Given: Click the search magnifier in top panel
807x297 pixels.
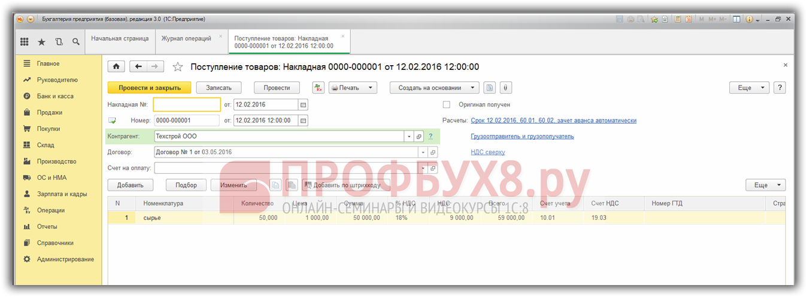Looking at the screenshot, I should [76, 42].
